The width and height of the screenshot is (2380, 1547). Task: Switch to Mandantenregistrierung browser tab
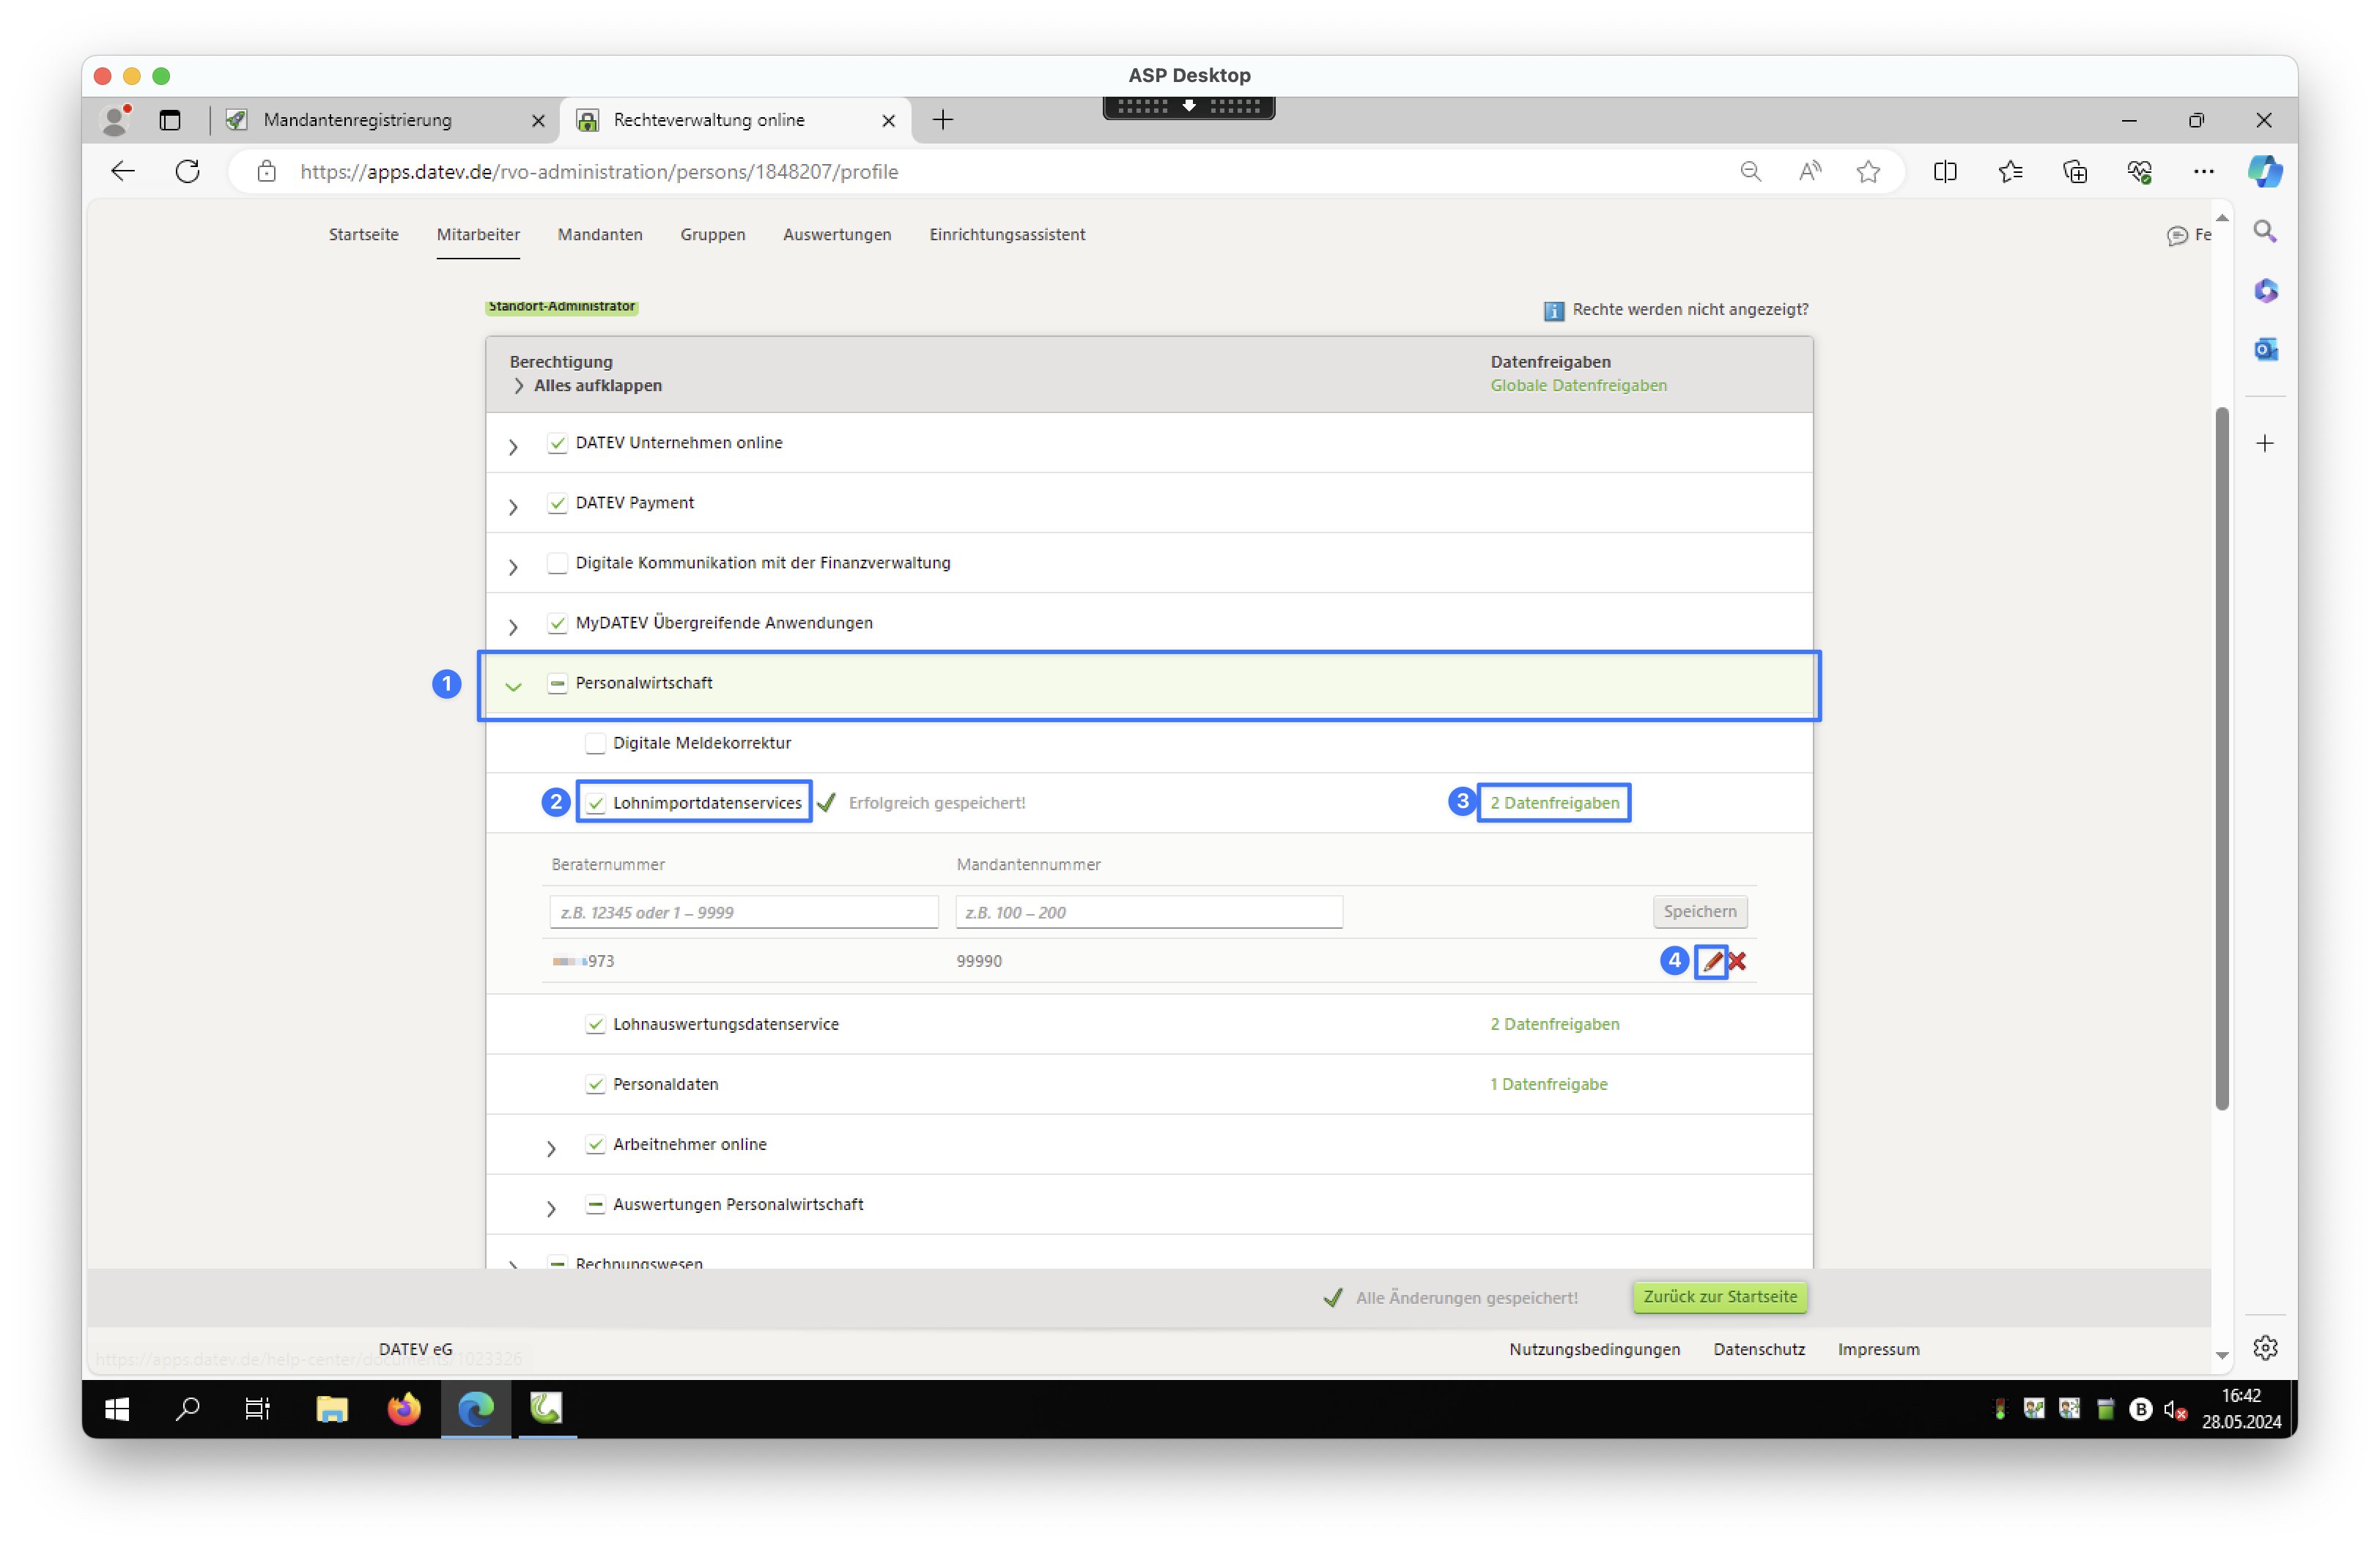[x=358, y=120]
